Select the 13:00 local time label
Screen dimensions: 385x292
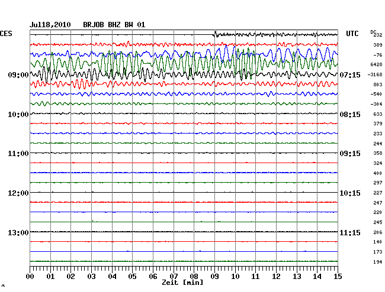coord(18,232)
